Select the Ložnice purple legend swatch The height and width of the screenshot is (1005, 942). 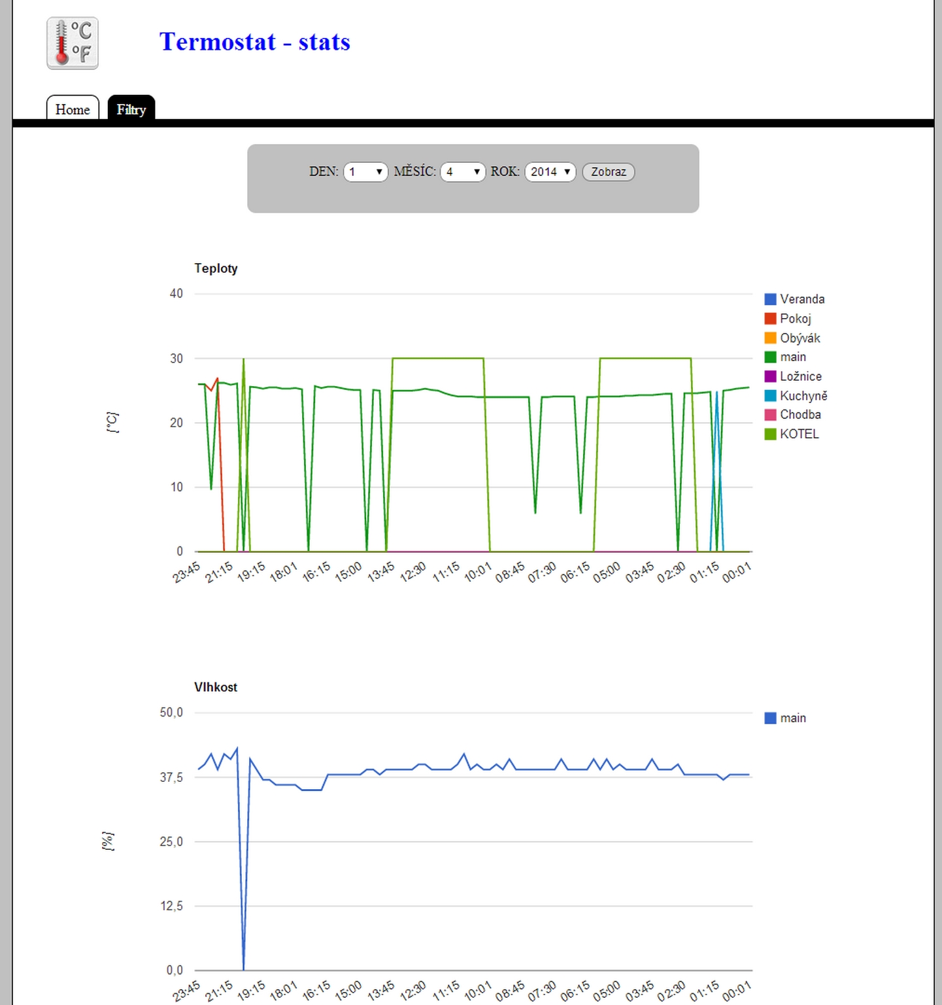[770, 376]
